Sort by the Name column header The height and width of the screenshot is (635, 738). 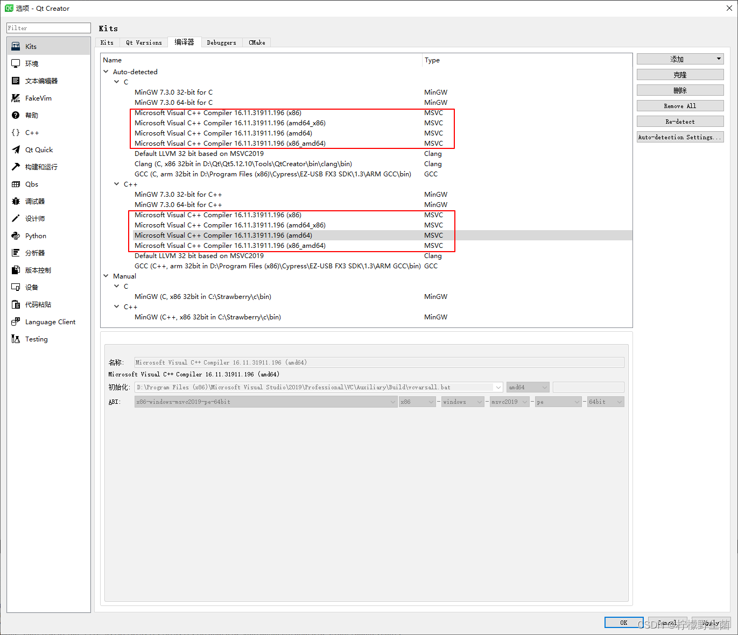[261, 60]
